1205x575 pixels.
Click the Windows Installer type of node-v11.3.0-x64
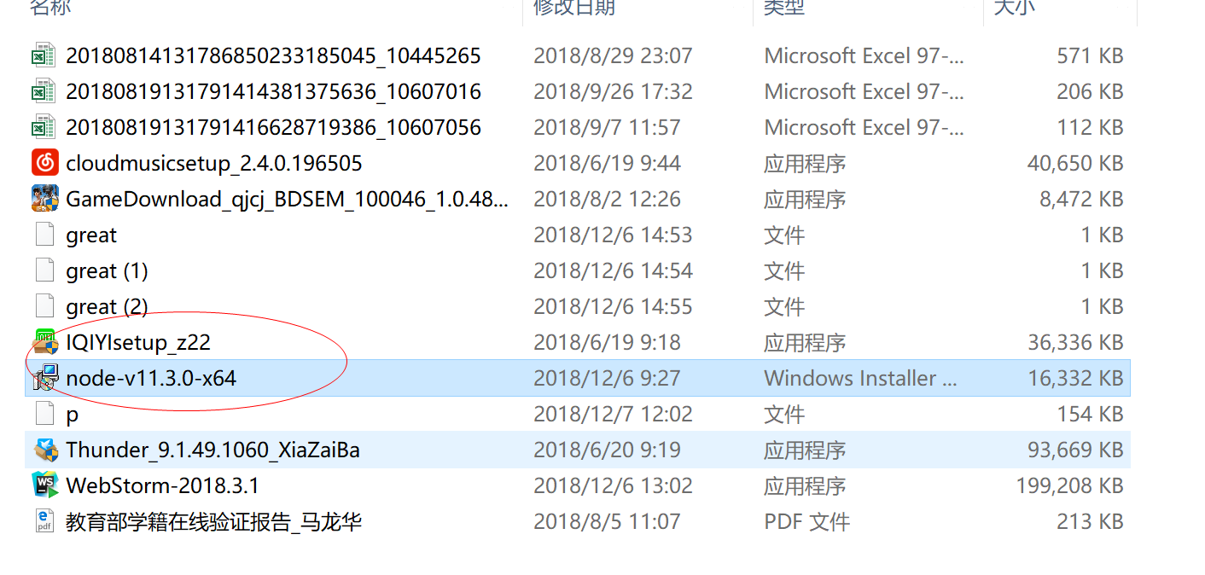[x=861, y=378]
